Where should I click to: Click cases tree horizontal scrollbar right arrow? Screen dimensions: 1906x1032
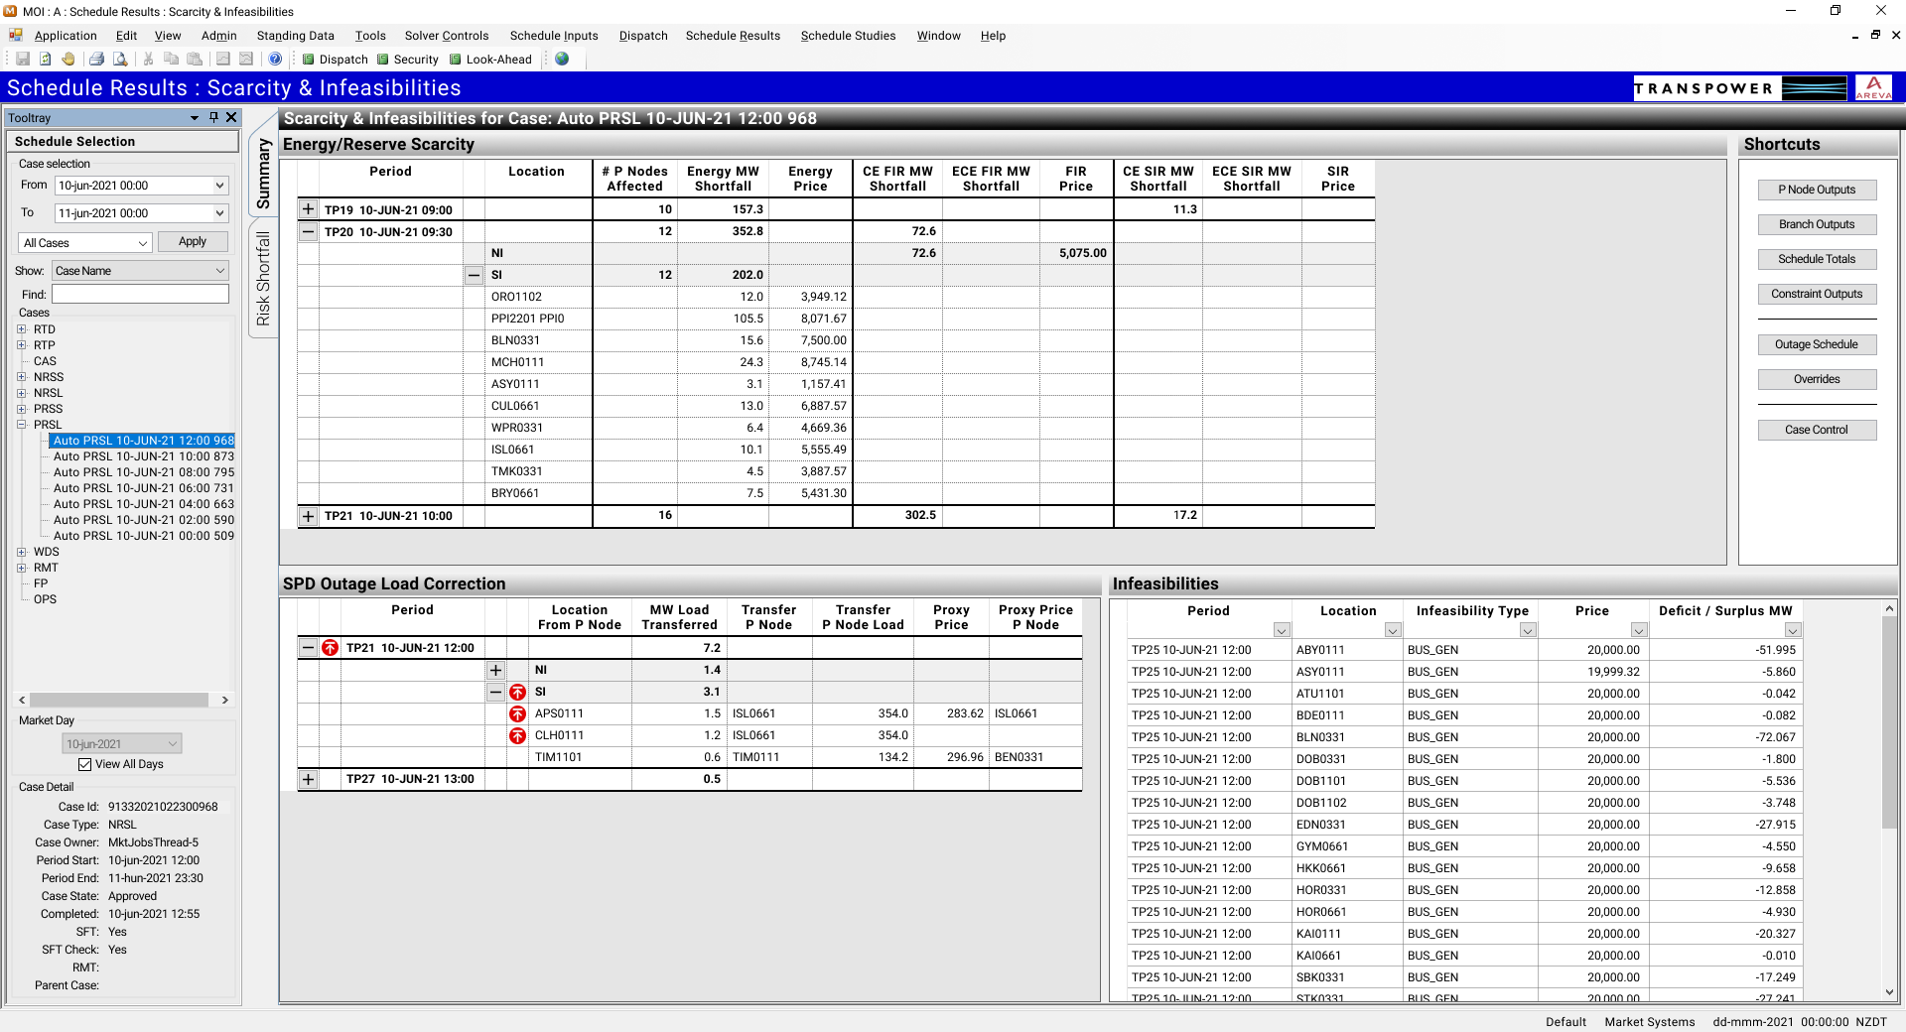(x=225, y=700)
